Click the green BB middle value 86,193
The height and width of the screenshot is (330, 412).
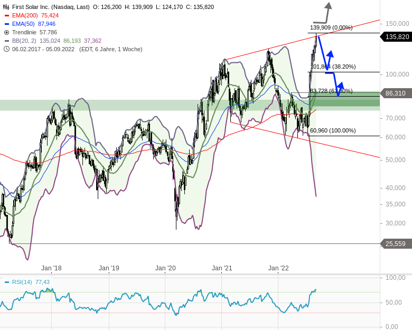click(x=72, y=41)
